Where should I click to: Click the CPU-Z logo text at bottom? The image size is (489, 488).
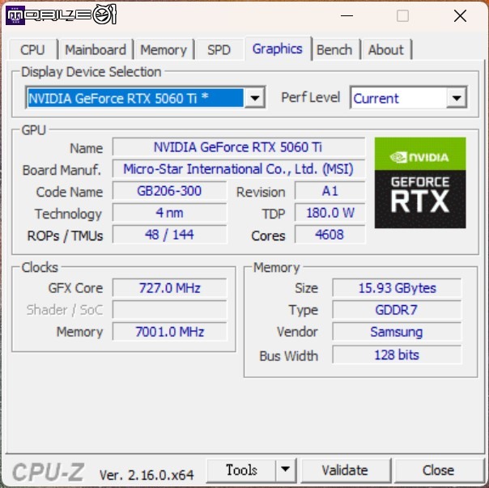click(48, 472)
